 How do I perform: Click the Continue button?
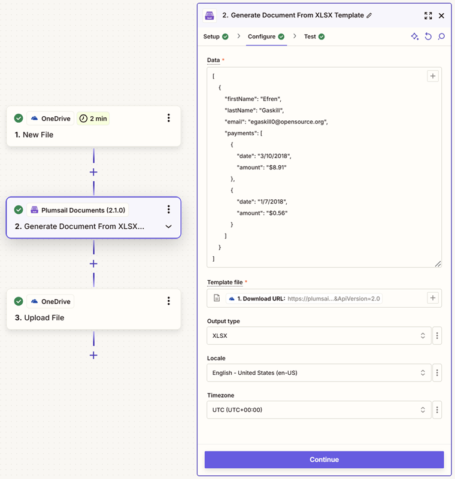tap(324, 459)
